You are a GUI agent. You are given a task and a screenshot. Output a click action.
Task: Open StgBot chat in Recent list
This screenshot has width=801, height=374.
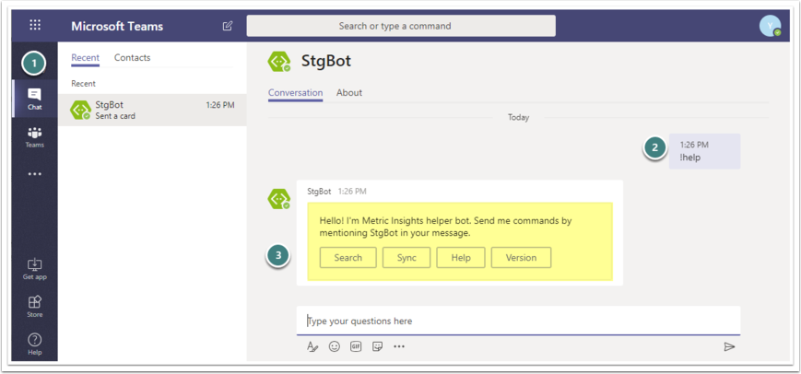[x=152, y=111]
